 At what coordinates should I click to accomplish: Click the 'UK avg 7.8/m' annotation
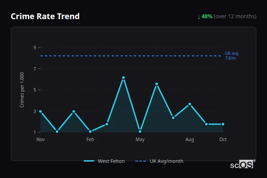[x=231, y=56]
